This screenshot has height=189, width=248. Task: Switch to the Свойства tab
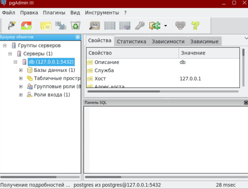100,41
